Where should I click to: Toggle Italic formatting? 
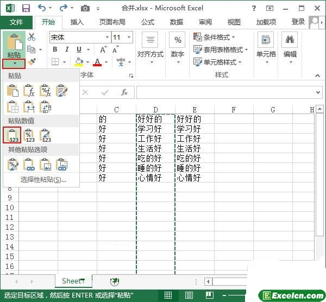(x=67, y=49)
